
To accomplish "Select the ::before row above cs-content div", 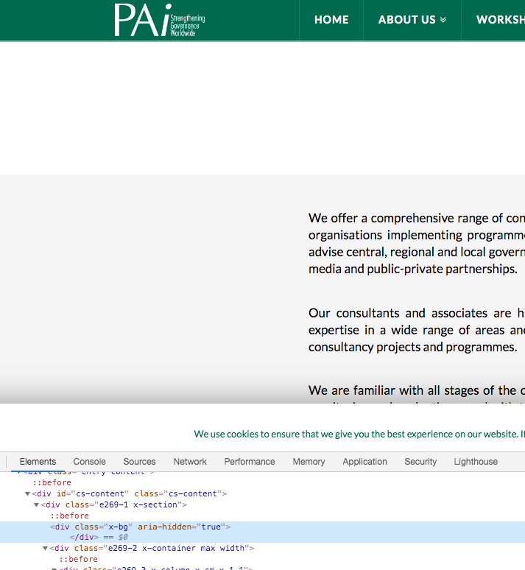I will point(52,482).
